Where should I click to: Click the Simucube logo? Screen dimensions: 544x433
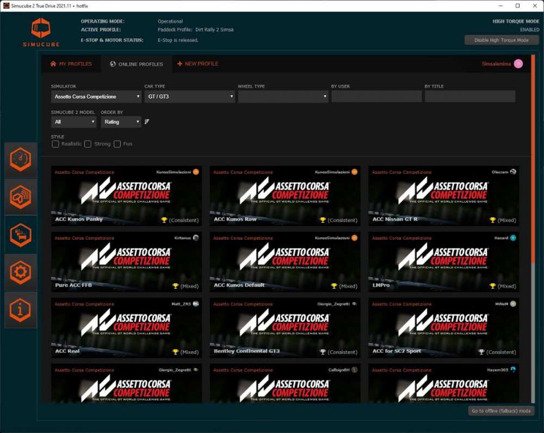pos(41,33)
